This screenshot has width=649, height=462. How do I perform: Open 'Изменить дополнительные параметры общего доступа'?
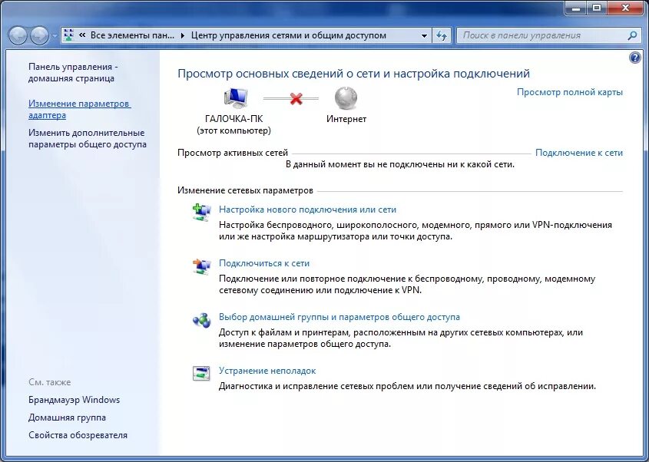[88, 139]
